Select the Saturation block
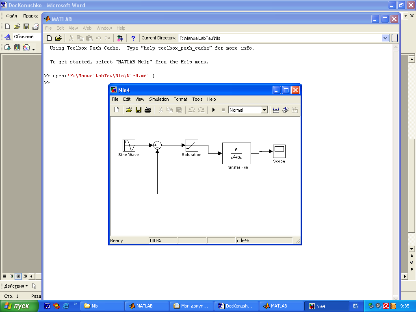416x312 pixels. coord(192,145)
